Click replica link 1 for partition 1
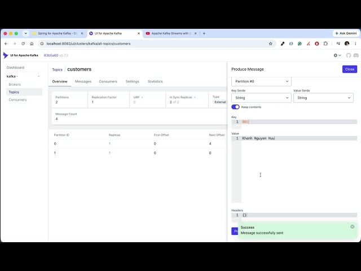 (109, 153)
